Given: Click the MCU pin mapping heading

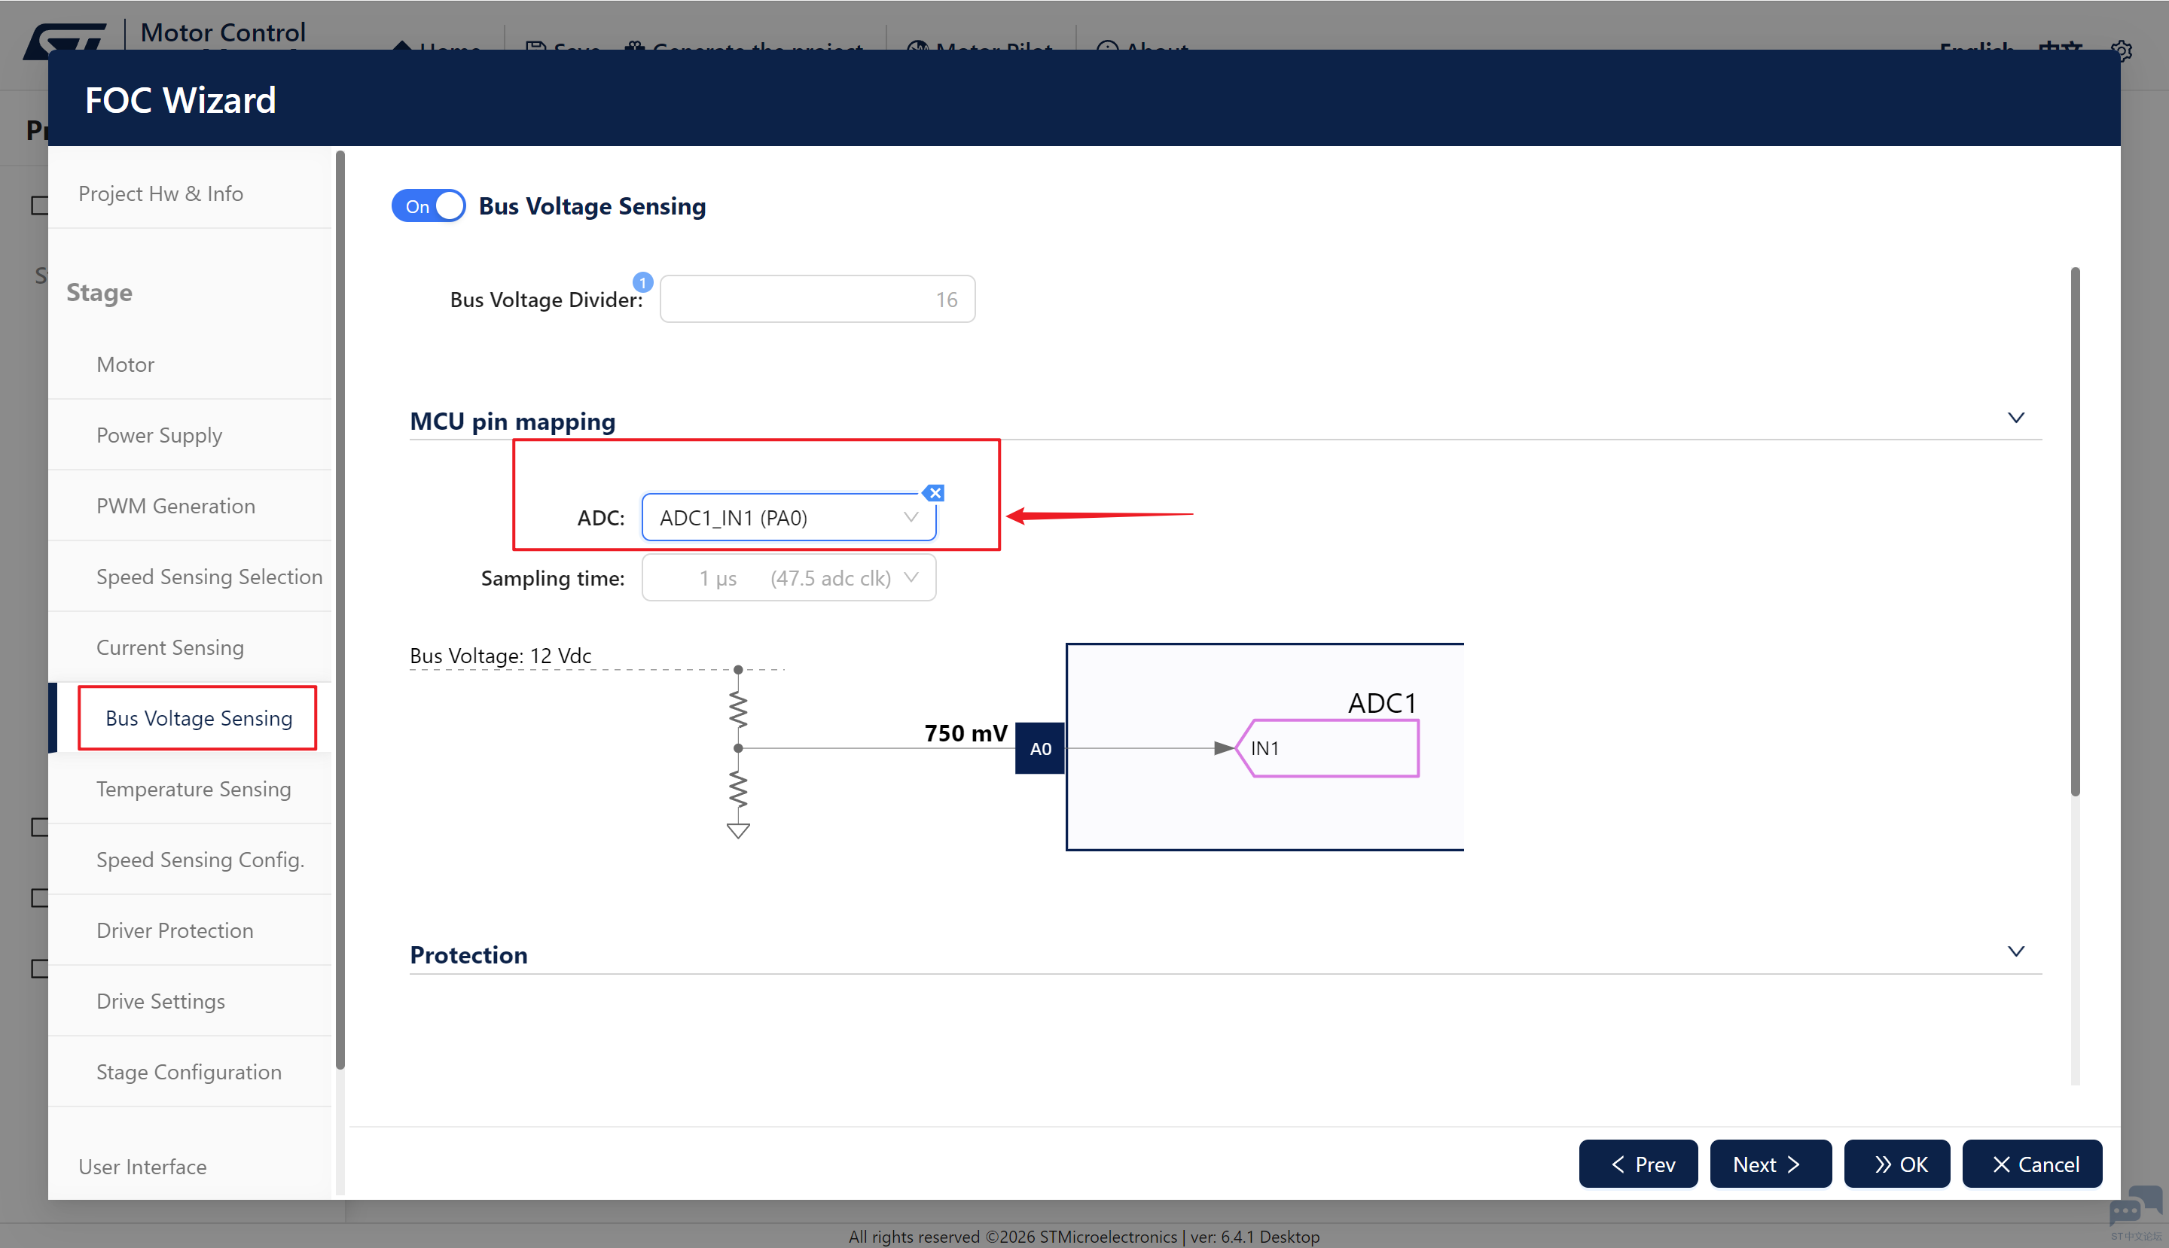Looking at the screenshot, I should [512, 421].
